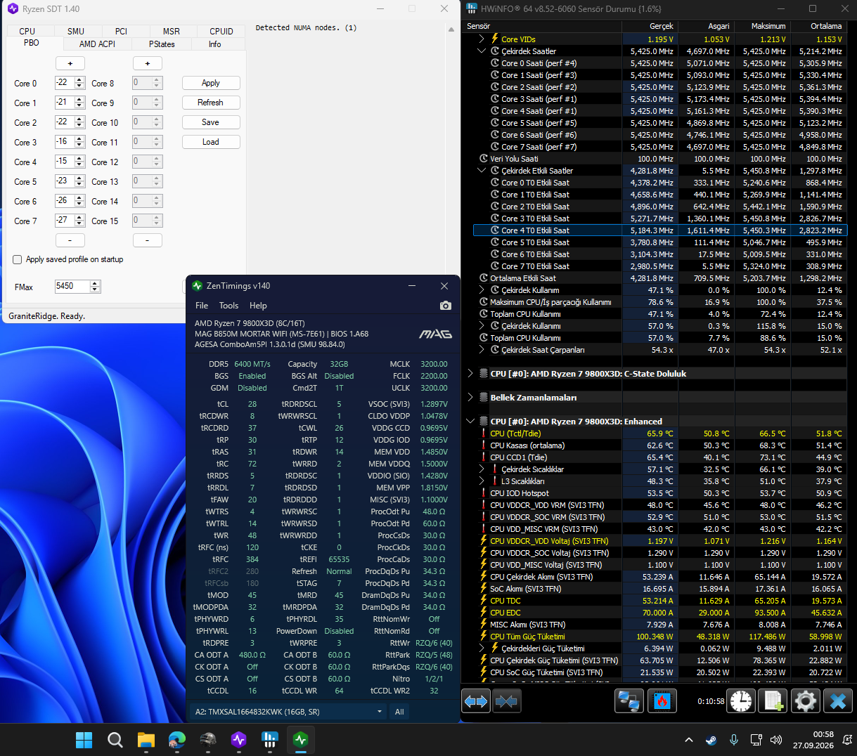Open File Explorer from taskbar

pyautogui.click(x=146, y=739)
